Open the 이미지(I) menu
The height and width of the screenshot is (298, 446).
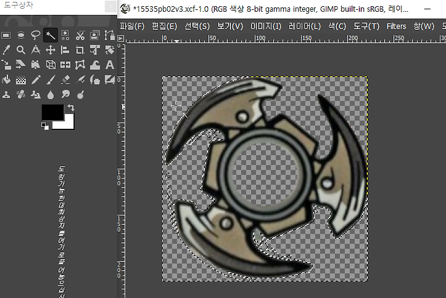click(x=266, y=27)
